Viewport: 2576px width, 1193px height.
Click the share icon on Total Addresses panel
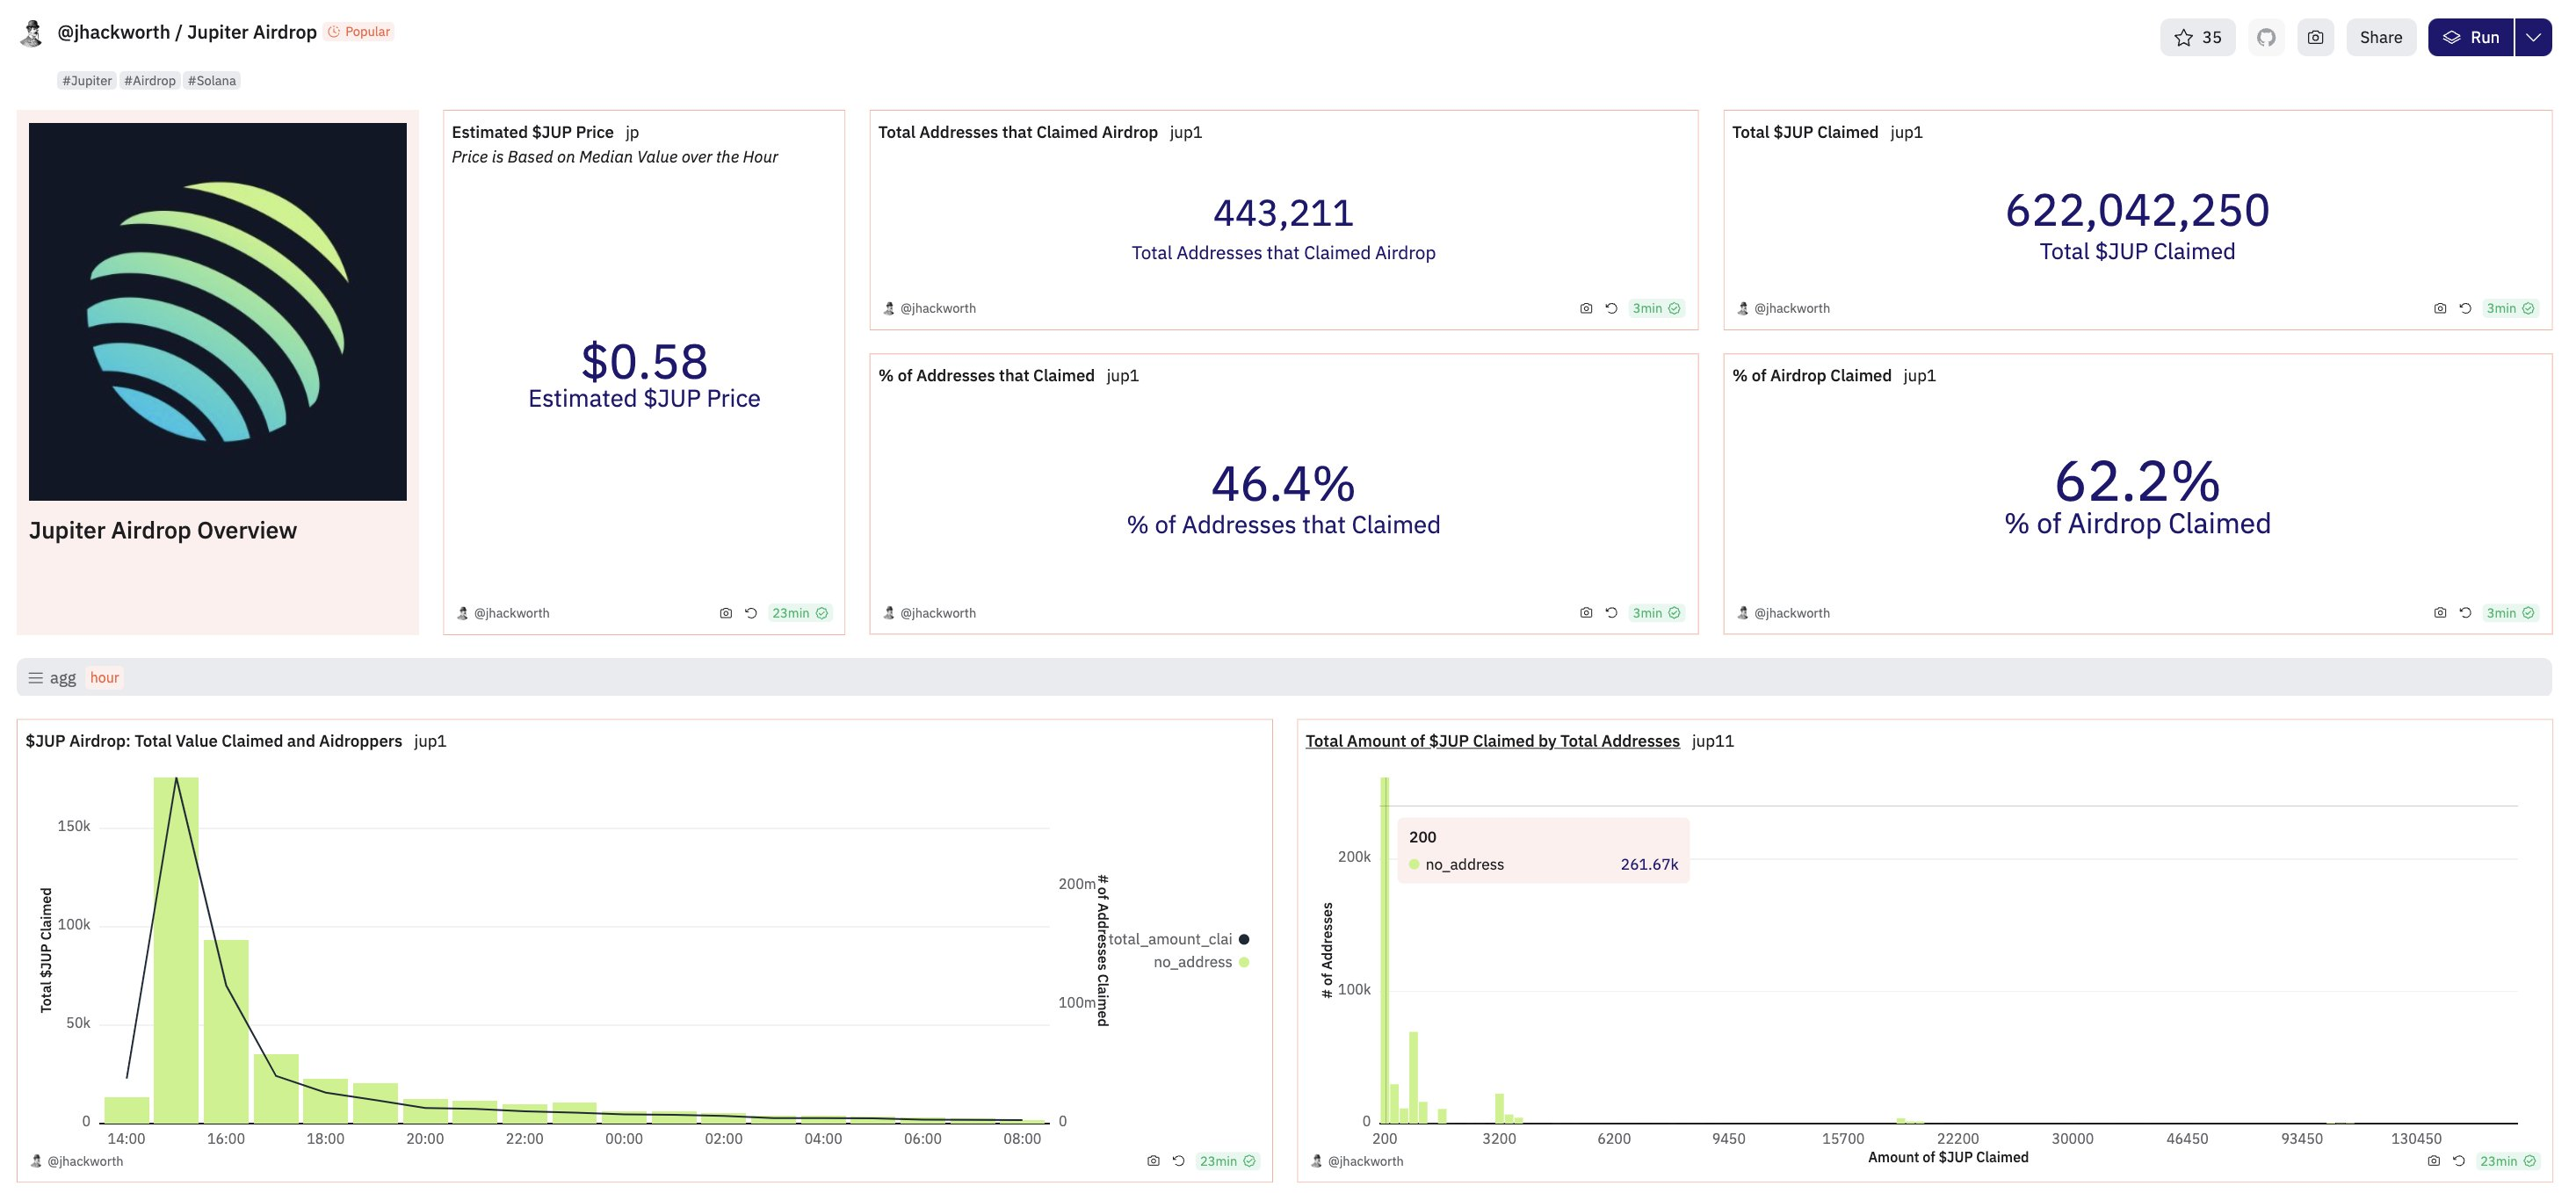[x=1585, y=307]
